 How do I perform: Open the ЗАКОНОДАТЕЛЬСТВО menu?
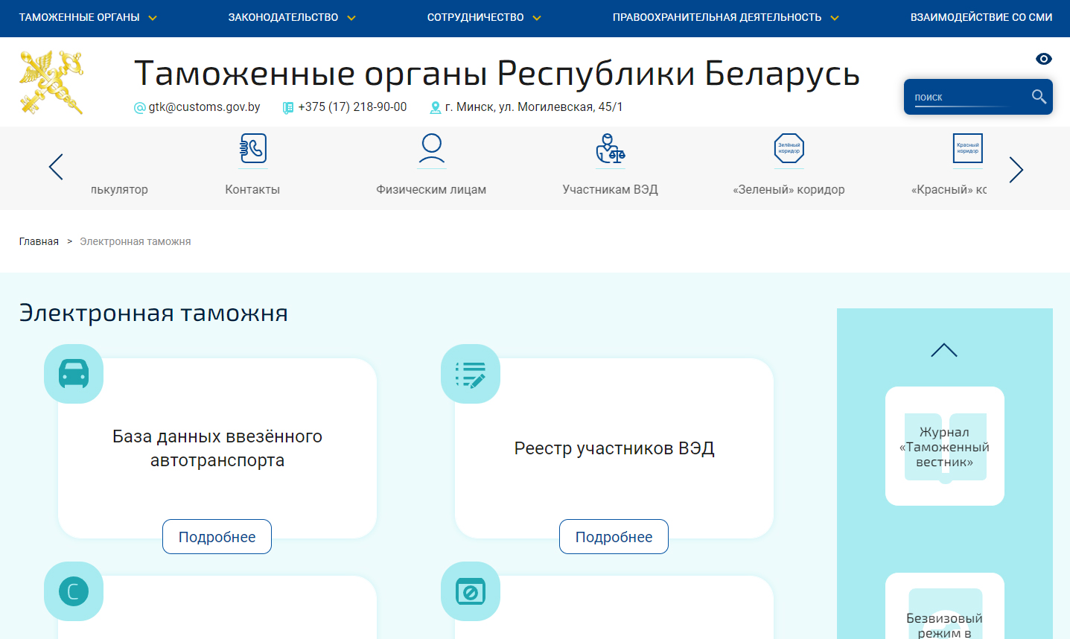click(x=283, y=17)
